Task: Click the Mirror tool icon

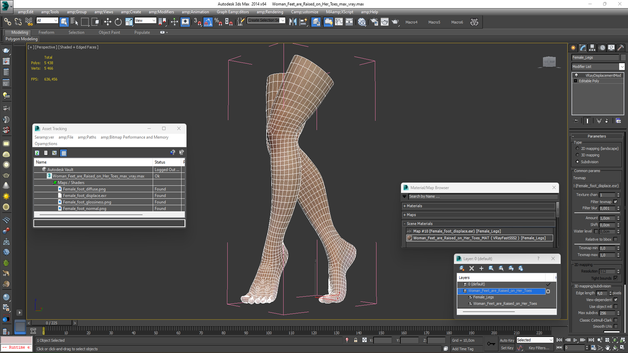Action: [293, 22]
